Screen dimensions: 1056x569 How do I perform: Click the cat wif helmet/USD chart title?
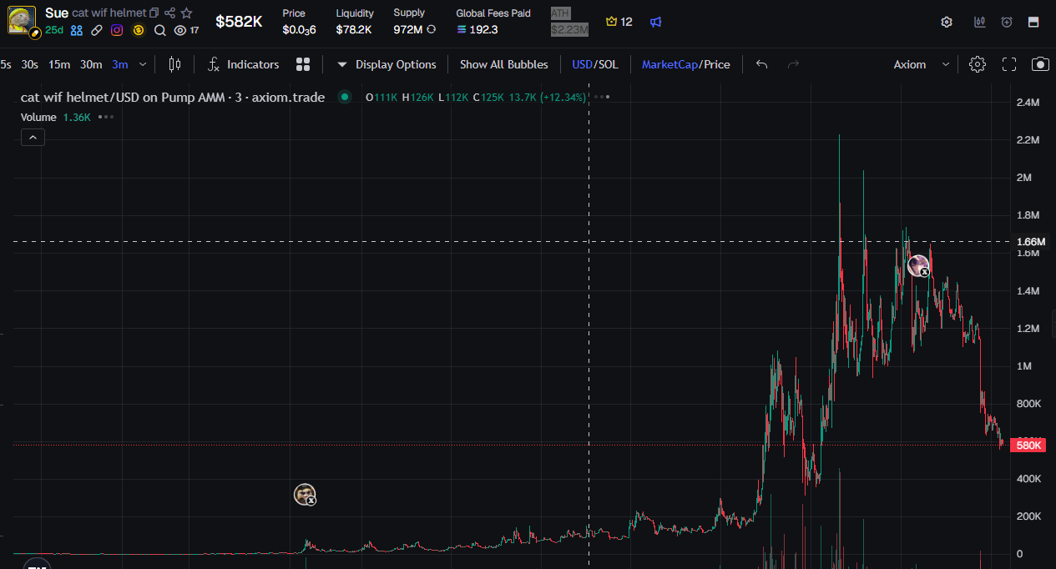click(173, 97)
